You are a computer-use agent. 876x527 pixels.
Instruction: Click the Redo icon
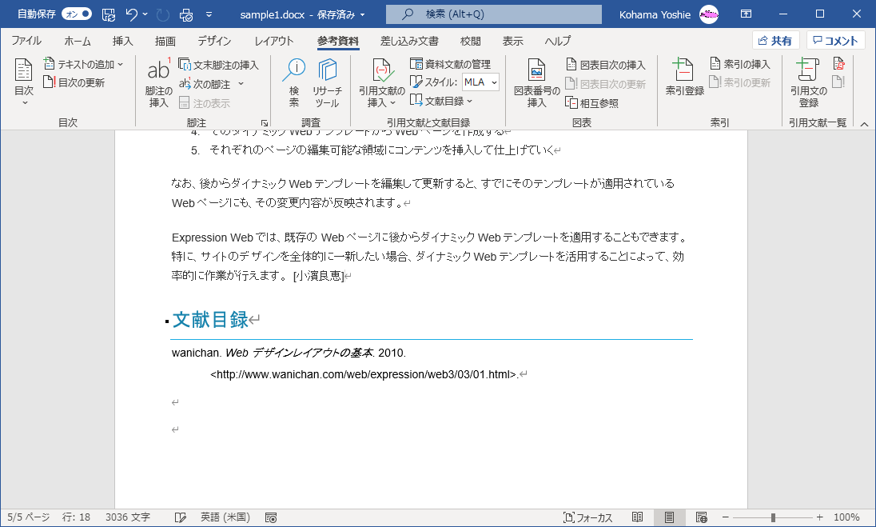tap(163, 14)
